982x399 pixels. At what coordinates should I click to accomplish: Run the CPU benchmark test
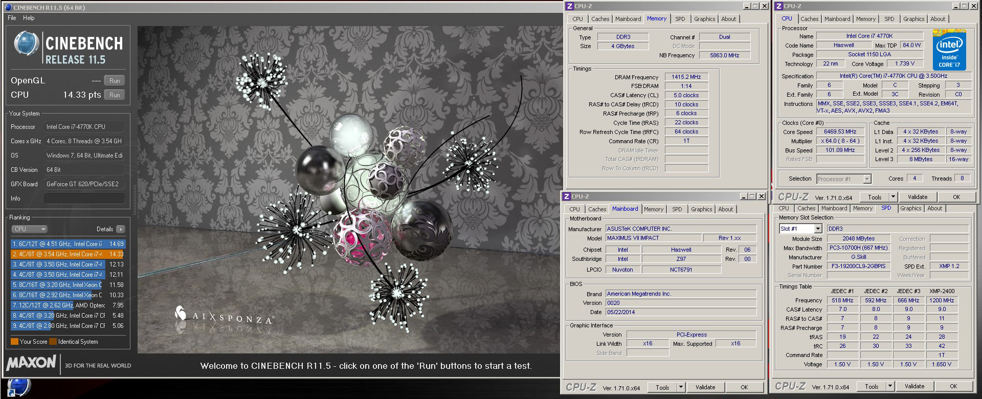pyautogui.click(x=115, y=95)
